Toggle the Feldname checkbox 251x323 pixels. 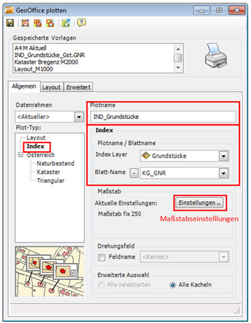pyautogui.click(x=101, y=257)
